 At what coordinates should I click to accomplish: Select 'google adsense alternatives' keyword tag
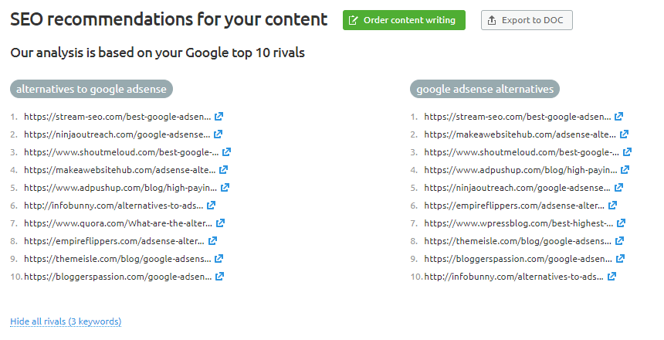485,89
